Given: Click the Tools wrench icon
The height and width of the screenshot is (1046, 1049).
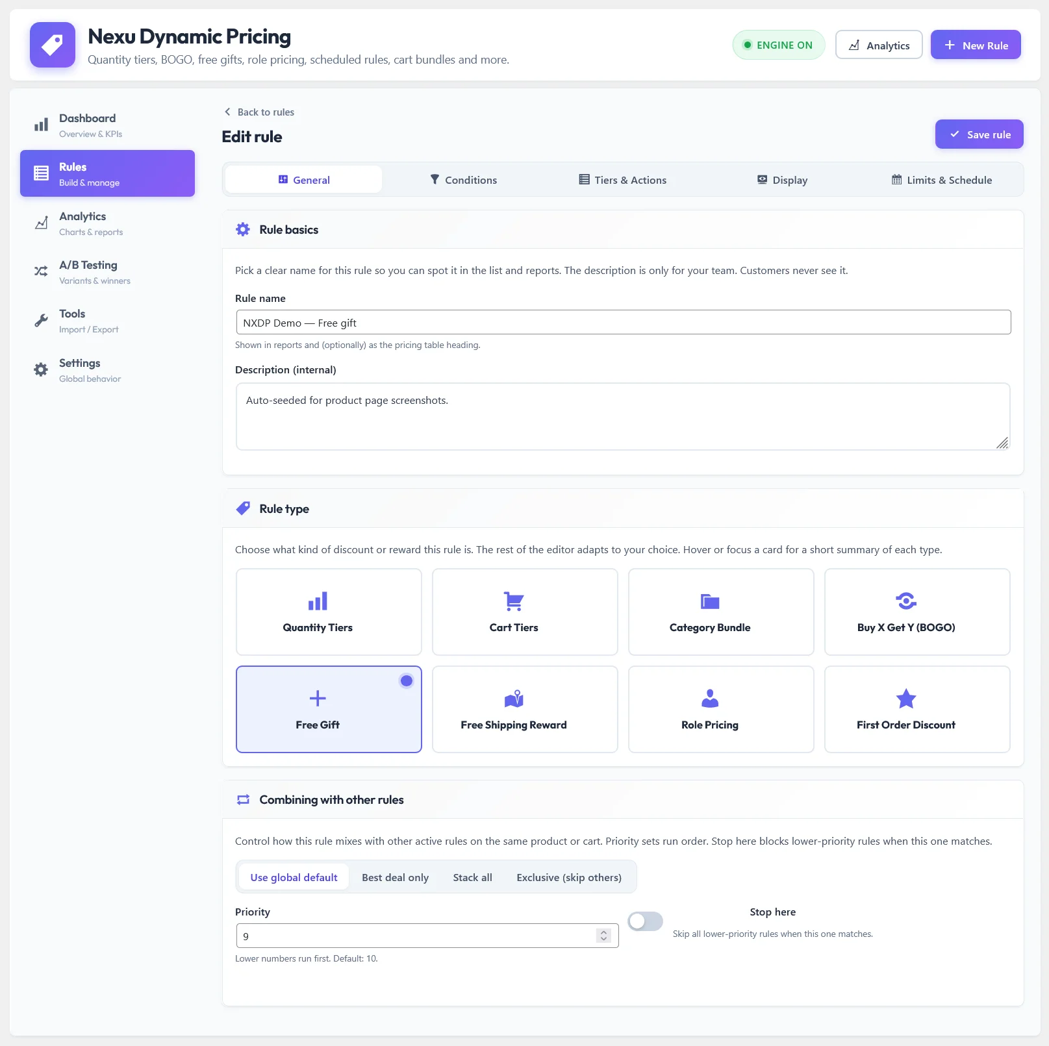Looking at the screenshot, I should 41,321.
